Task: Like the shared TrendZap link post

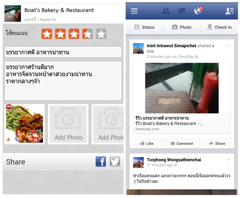Action: pos(147,144)
